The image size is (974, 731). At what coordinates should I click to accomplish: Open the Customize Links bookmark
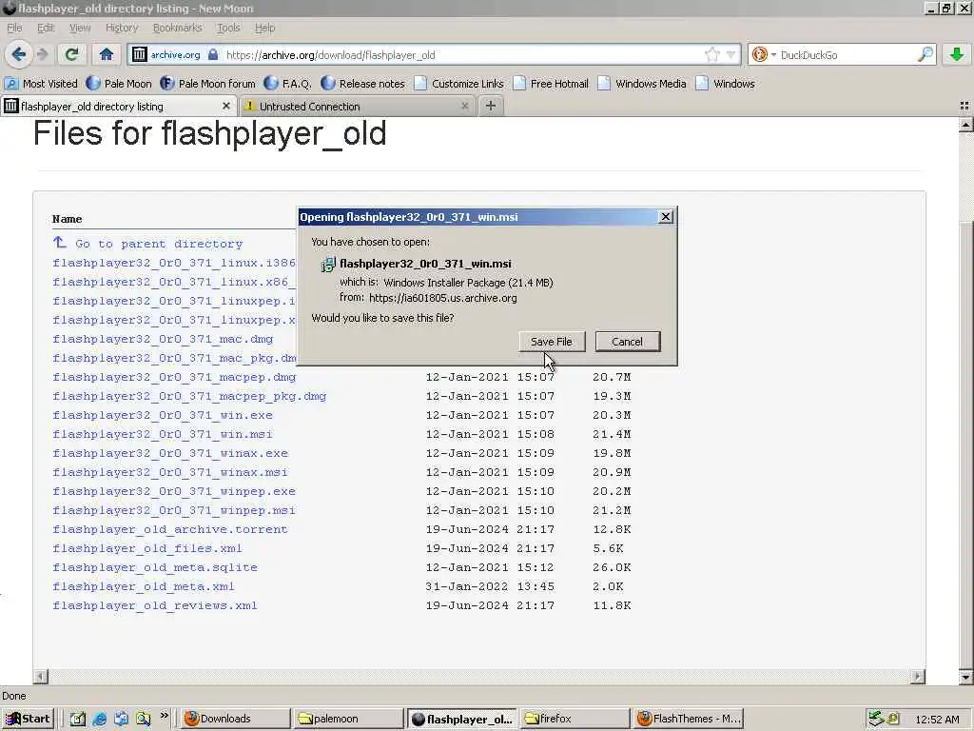tap(458, 84)
